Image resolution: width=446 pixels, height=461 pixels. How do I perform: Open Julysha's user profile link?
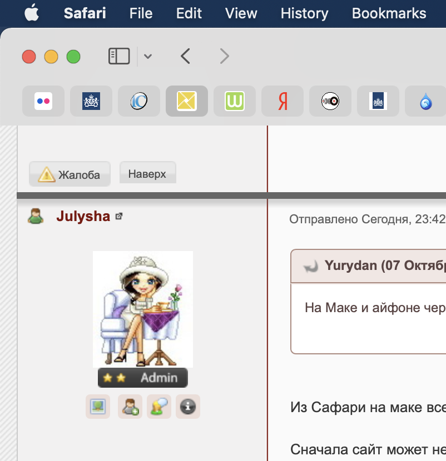click(x=83, y=216)
